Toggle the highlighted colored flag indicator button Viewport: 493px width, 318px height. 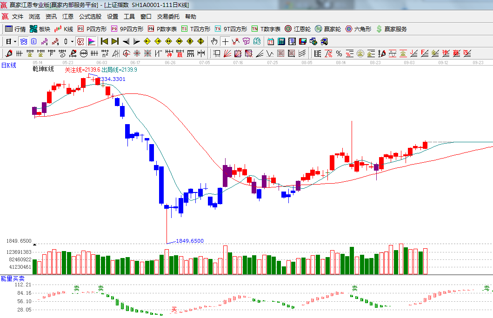click(x=91, y=41)
